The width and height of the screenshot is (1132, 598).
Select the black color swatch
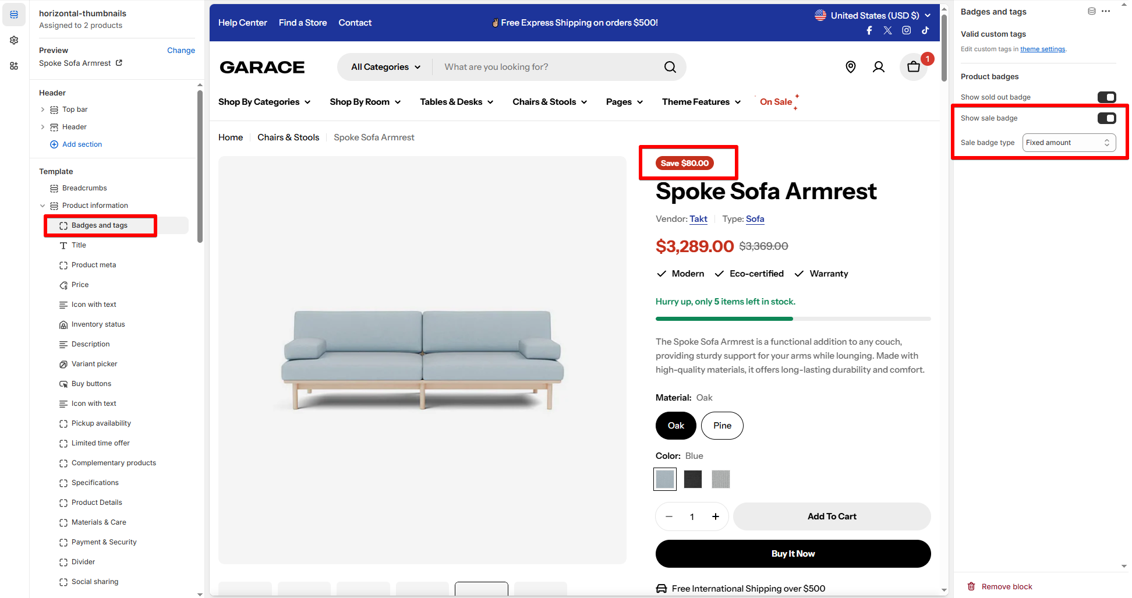tap(693, 479)
